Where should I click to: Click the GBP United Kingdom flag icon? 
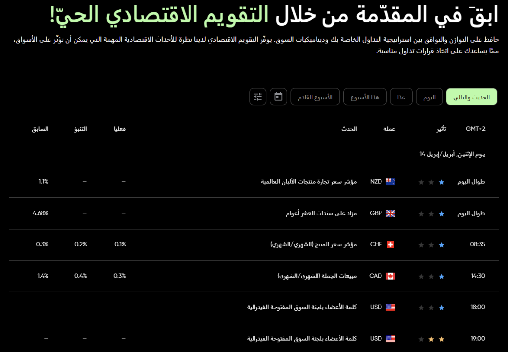pyautogui.click(x=391, y=213)
